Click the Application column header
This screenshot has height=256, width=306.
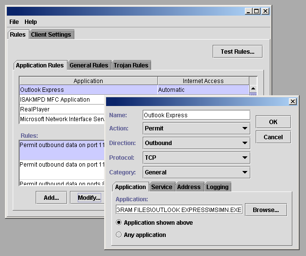pos(88,81)
